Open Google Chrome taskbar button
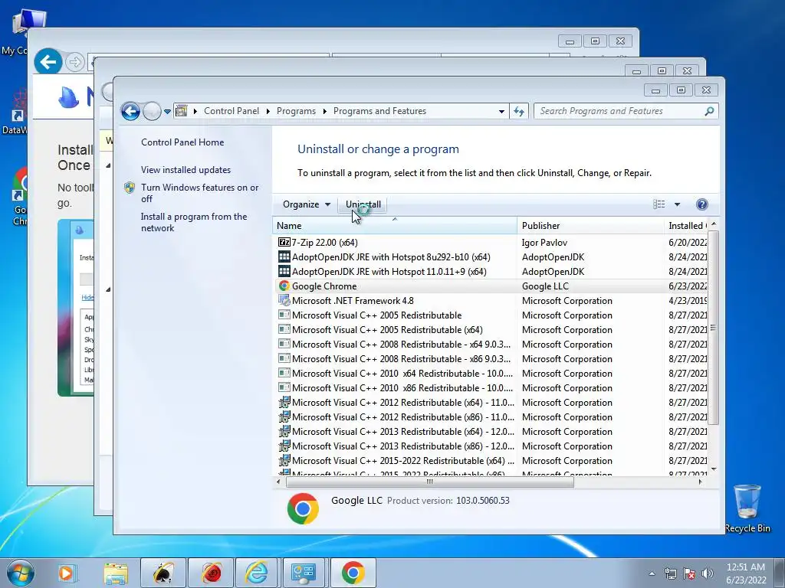Screen dimensions: 785x588 [x=353, y=573]
